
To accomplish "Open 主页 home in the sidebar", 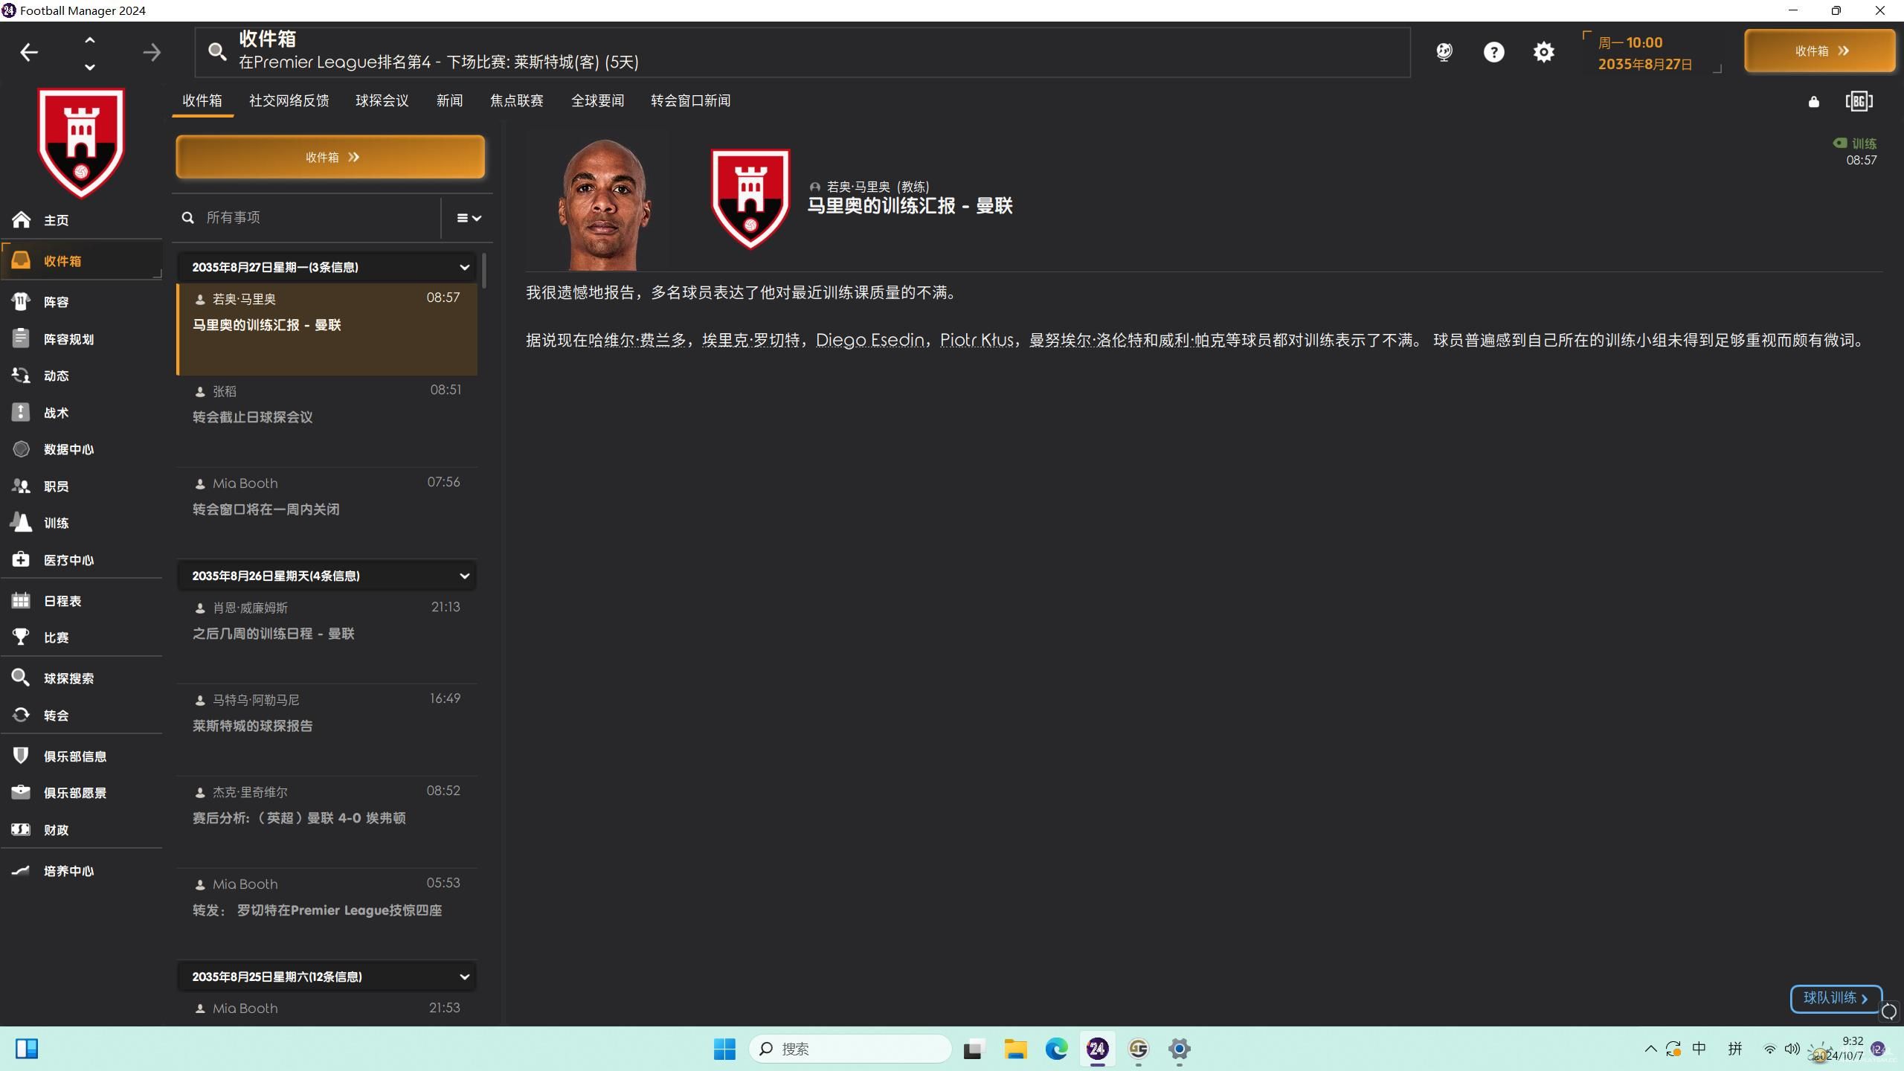I will click(82, 220).
